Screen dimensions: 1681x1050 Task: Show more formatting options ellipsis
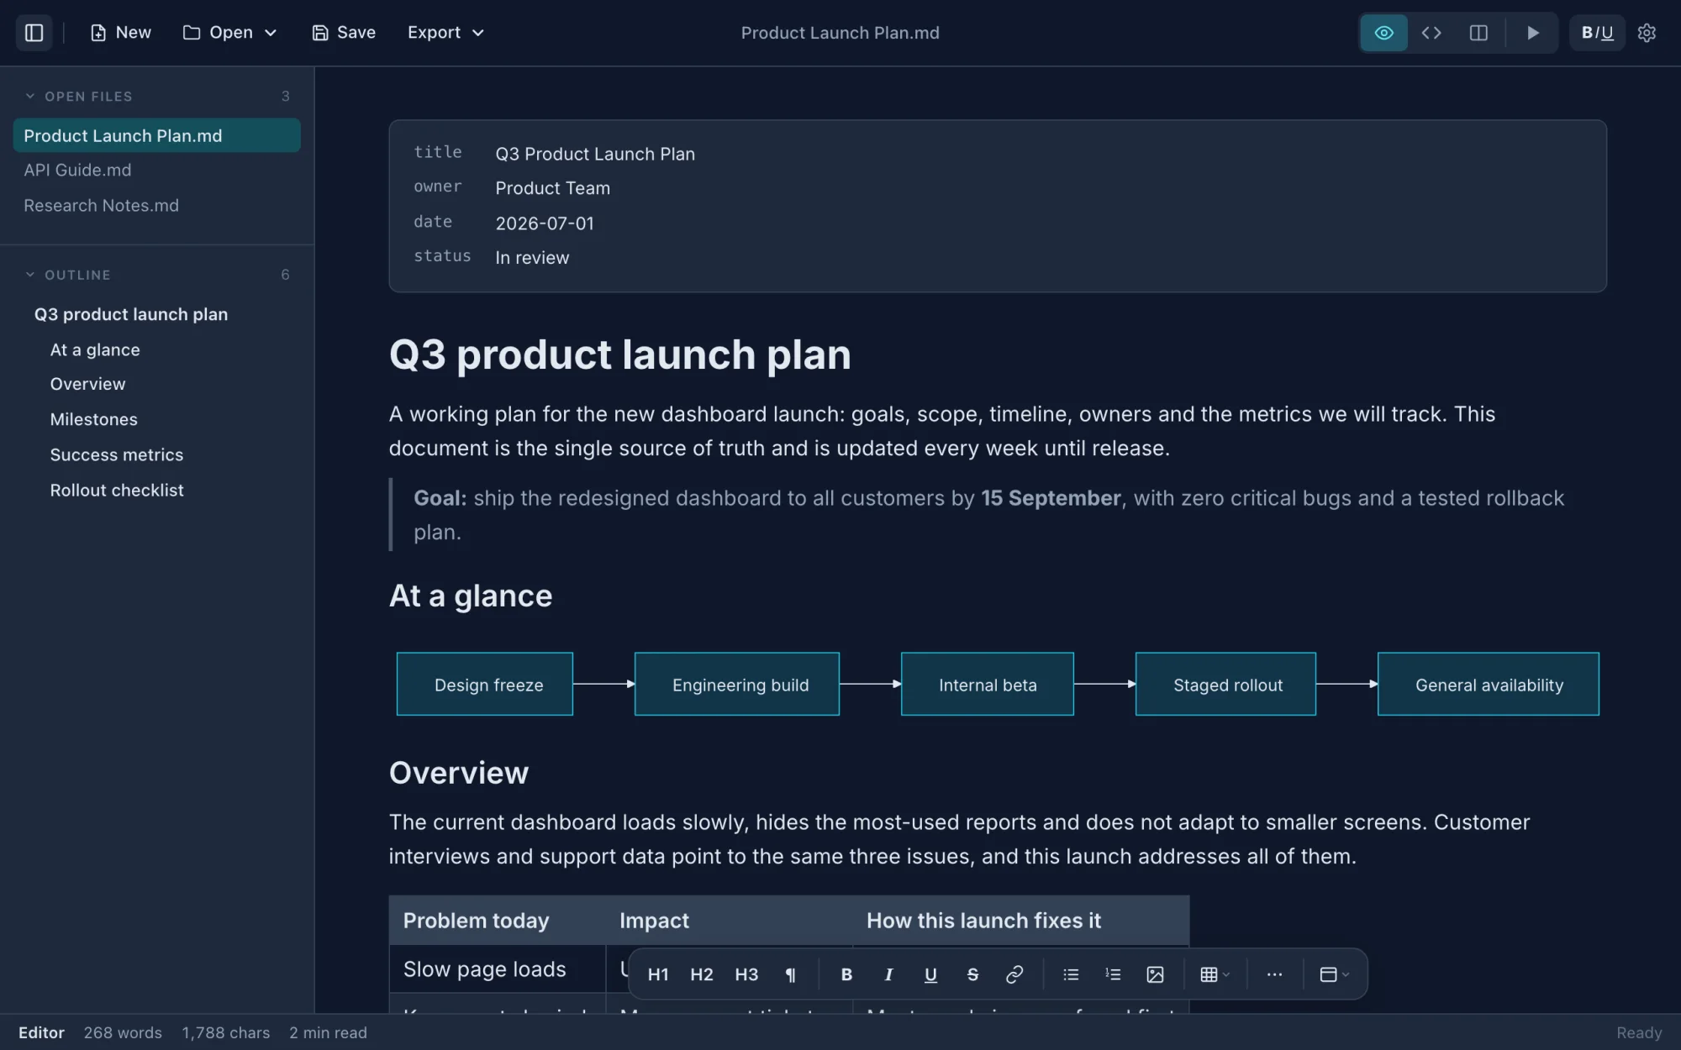coord(1274,974)
